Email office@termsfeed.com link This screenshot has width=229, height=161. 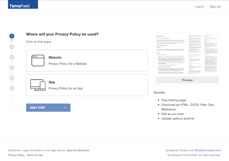point(207,150)
